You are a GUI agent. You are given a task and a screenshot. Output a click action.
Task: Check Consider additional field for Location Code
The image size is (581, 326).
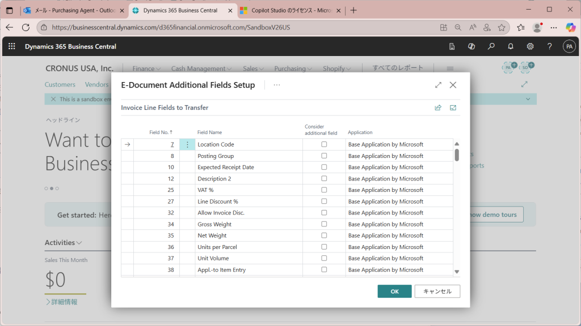pyautogui.click(x=324, y=144)
